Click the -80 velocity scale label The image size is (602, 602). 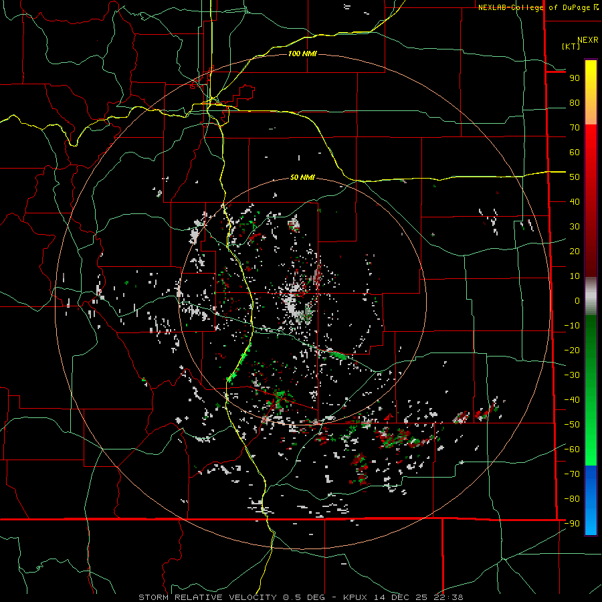[572, 499]
